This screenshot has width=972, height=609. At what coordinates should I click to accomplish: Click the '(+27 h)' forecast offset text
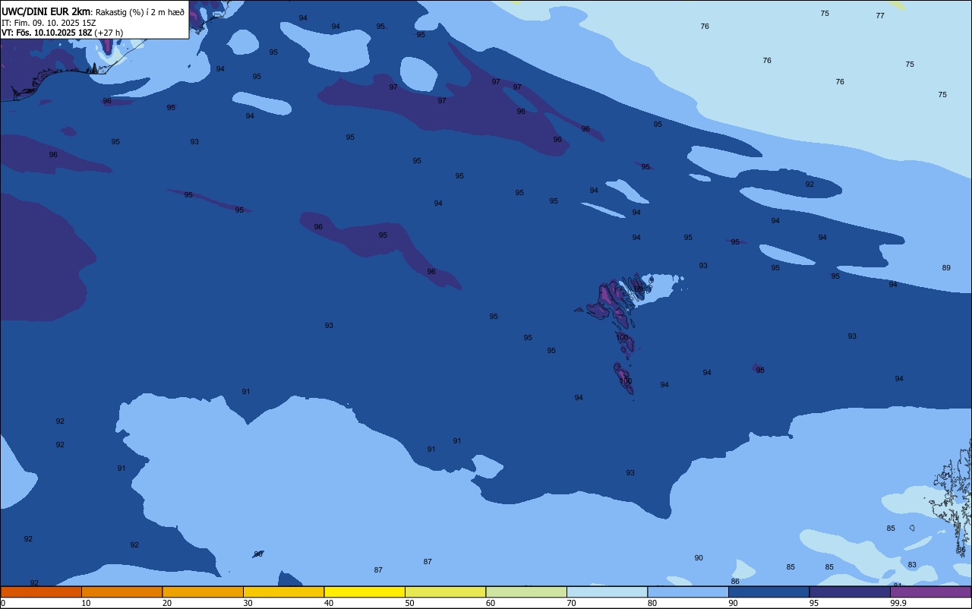109,33
